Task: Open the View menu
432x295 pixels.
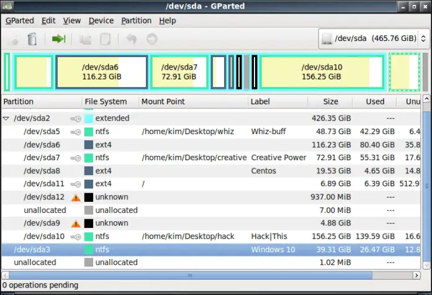Action: [x=72, y=20]
